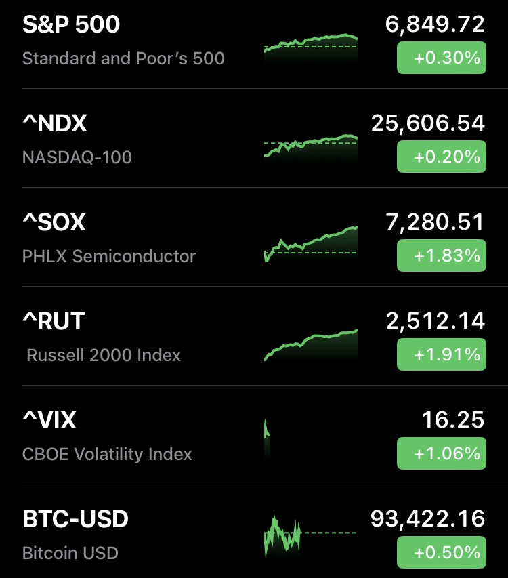View the ^SOX semiconductor sparkline chart
The height and width of the screenshot is (578, 508).
310,245
